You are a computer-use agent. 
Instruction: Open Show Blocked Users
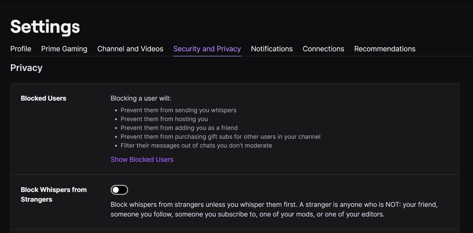[142, 160]
